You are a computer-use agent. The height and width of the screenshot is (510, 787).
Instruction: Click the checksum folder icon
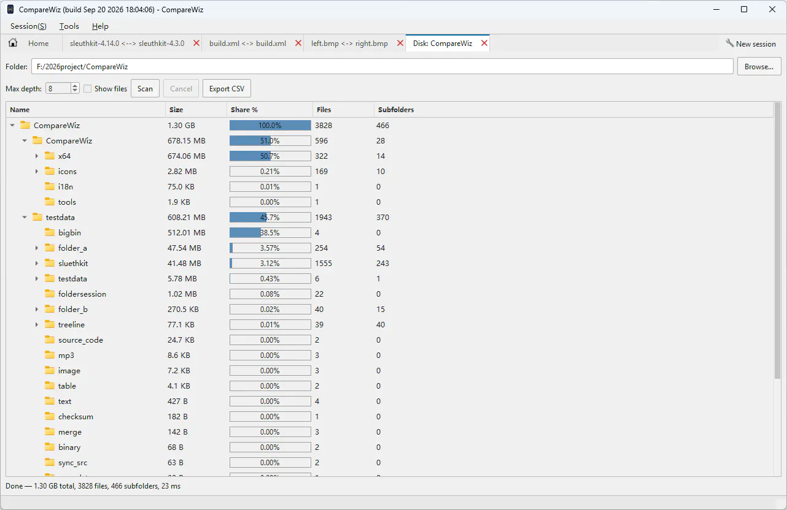[x=50, y=416]
